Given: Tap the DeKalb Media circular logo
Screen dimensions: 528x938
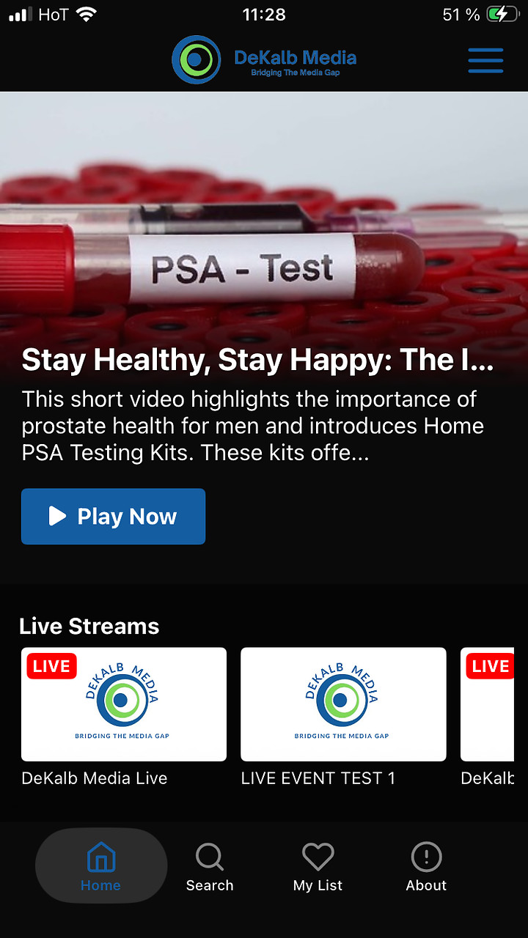Looking at the screenshot, I should [x=197, y=60].
